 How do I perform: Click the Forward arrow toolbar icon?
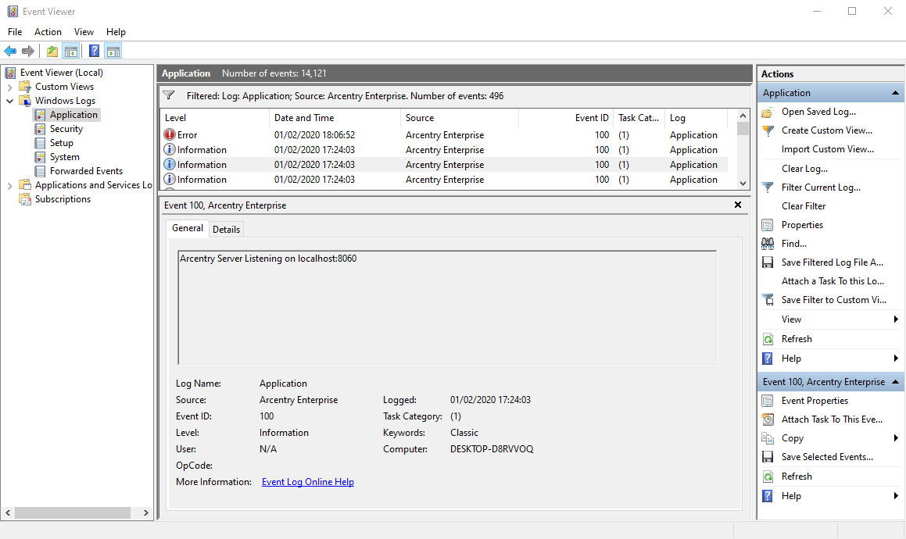[27, 52]
